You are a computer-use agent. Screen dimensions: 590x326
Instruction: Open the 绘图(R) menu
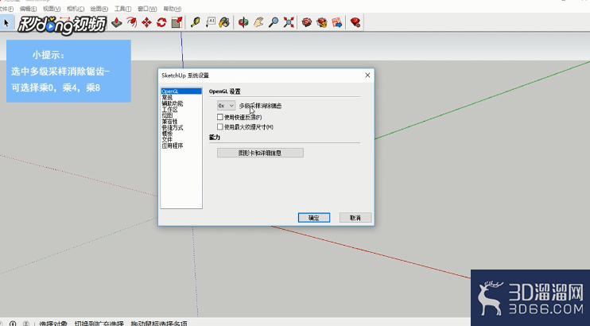coord(99,9)
